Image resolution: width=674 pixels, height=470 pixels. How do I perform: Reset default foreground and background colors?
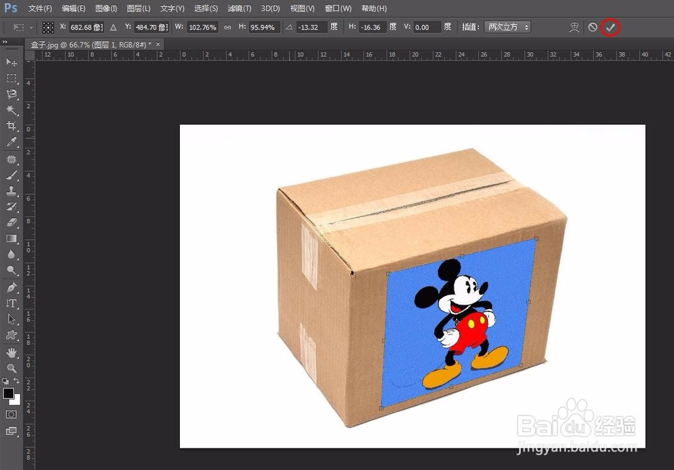tap(5, 381)
